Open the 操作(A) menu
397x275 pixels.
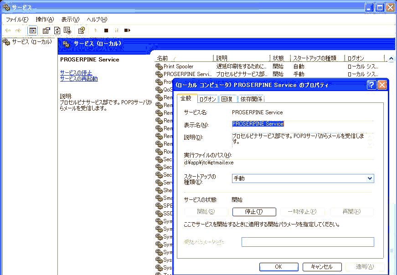click(x=45, y=20)
